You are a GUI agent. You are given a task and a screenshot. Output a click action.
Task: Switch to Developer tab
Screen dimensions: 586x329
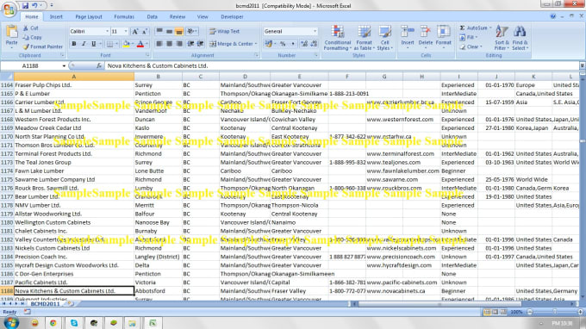(232, 17)
